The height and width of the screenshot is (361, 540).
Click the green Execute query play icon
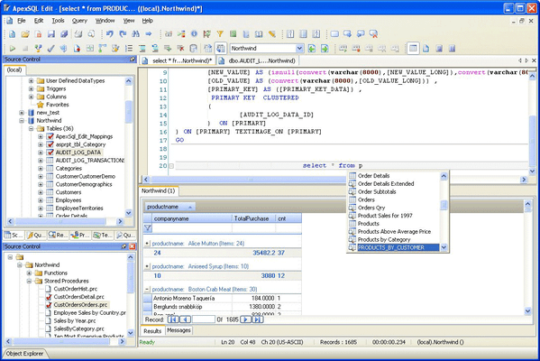coord(13,49)
